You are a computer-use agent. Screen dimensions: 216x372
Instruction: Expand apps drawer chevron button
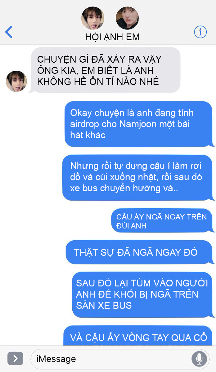click(15, 359)
